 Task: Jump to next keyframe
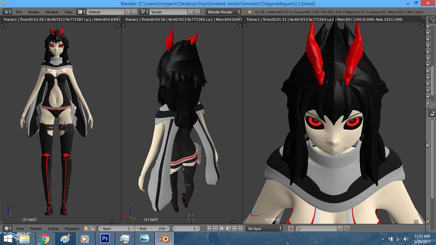[x=234, y=228]
